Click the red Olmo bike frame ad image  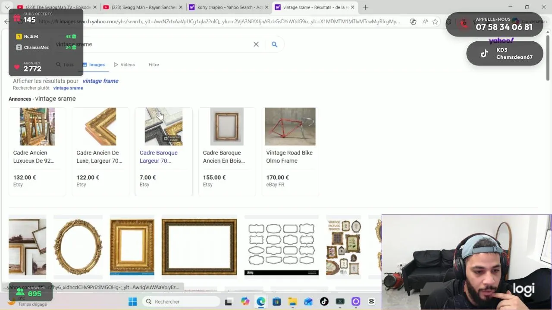point(290,127)
